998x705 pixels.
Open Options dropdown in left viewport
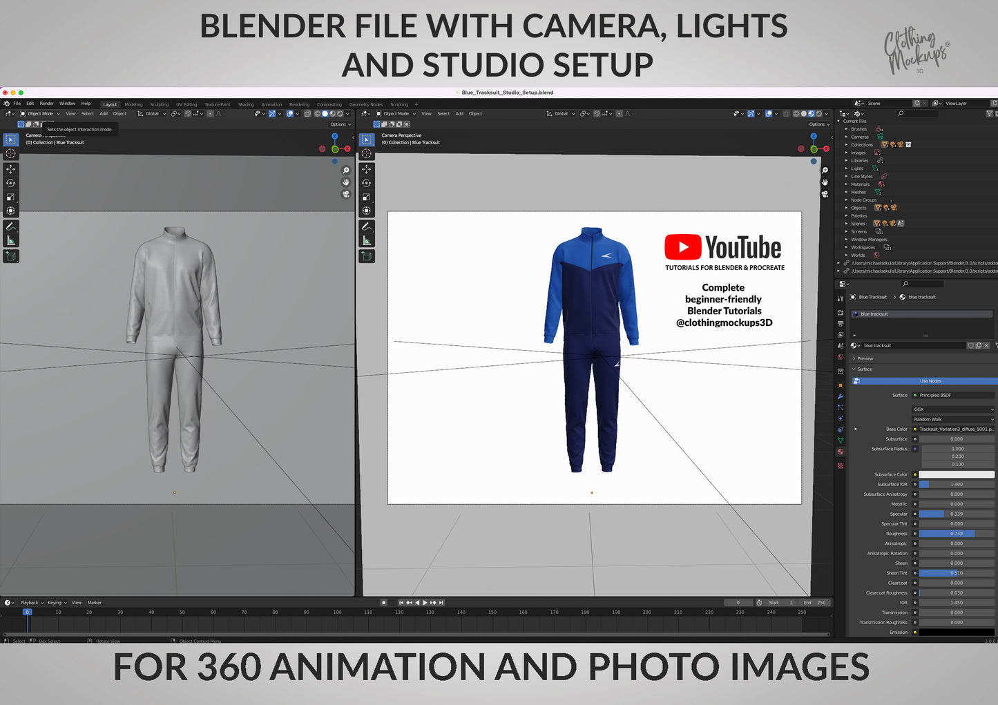[x=340, y=124]
